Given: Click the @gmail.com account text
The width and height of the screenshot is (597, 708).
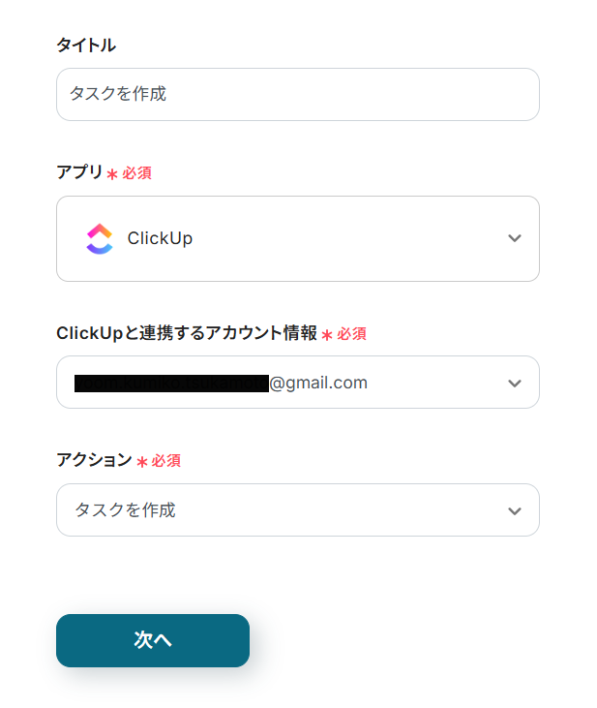Looking at the screenshot, I should pos(318,383).
